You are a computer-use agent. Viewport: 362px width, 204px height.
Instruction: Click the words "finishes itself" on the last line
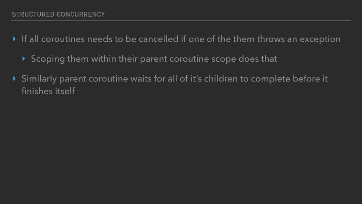[x=48, y=91]
